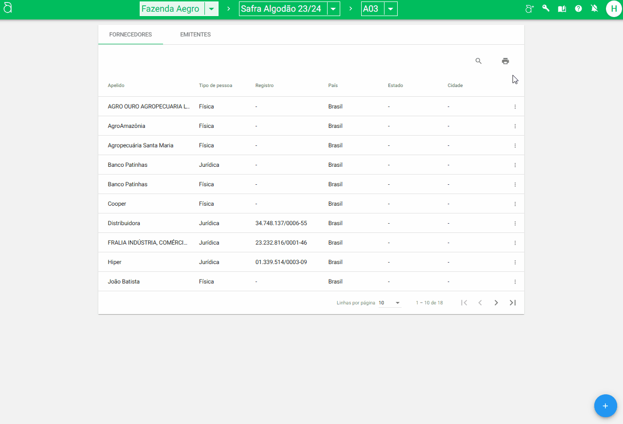Expand the Fazenda Aegro farm dropdown

point(211,9)
